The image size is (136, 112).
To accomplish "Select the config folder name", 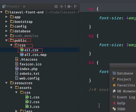I will [x=21, y=26].
